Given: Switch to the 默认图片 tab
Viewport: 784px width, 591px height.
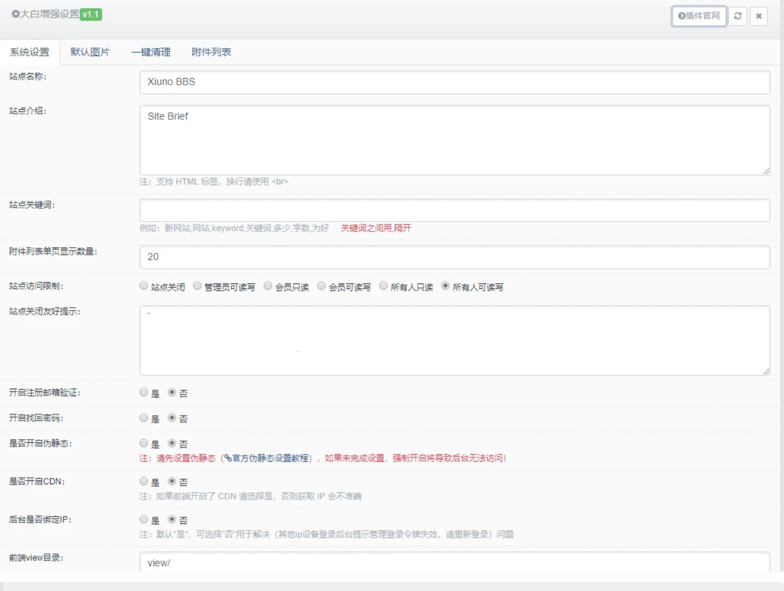Looking at the screenshot, I should [90, 52].
